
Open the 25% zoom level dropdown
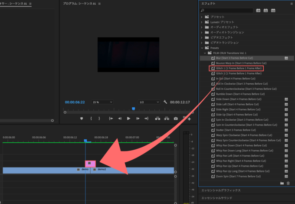pos(102,102)
